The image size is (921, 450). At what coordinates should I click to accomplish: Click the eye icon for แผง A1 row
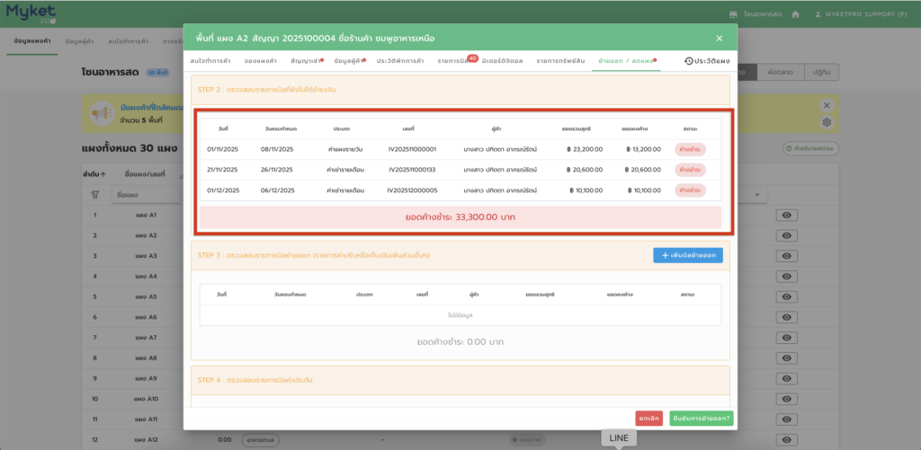point(786,216)
